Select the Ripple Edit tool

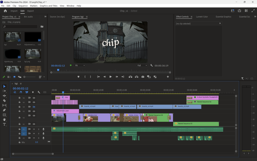click(x=5, y=96)
